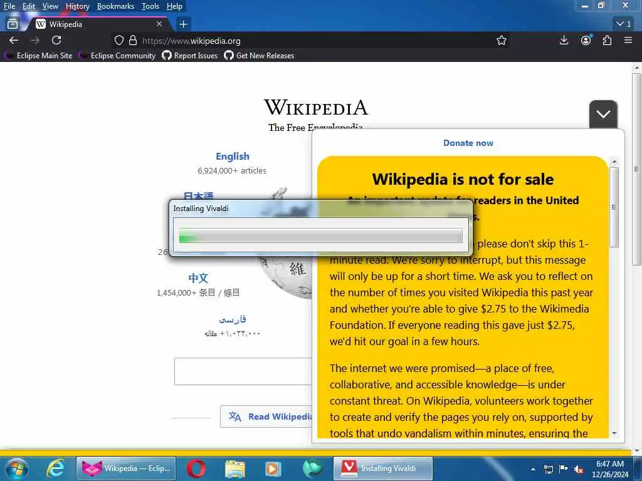Go back using the browser back arrow
The image size is (642, 481).
(14, 40)
